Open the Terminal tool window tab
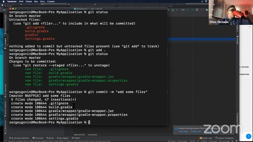Screen dimensions: 253x142 [38, 138]
